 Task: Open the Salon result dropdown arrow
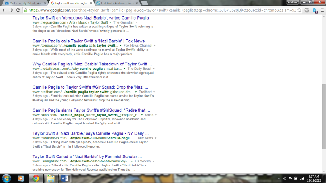point(156,115)
